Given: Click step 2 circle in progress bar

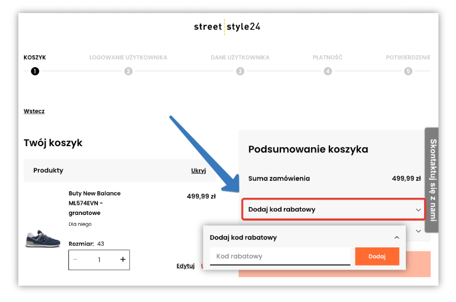Looking at the screenshot, I should coord(128,71).
